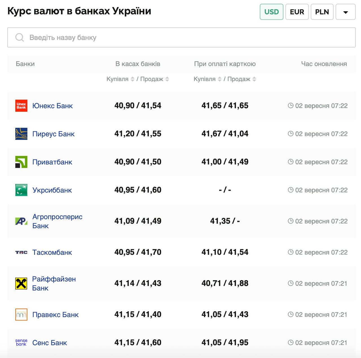Viewport: 361px width, 358px height.
Task: Sort by cash desk Продаж rate
Action: click(x=167, y=79)
